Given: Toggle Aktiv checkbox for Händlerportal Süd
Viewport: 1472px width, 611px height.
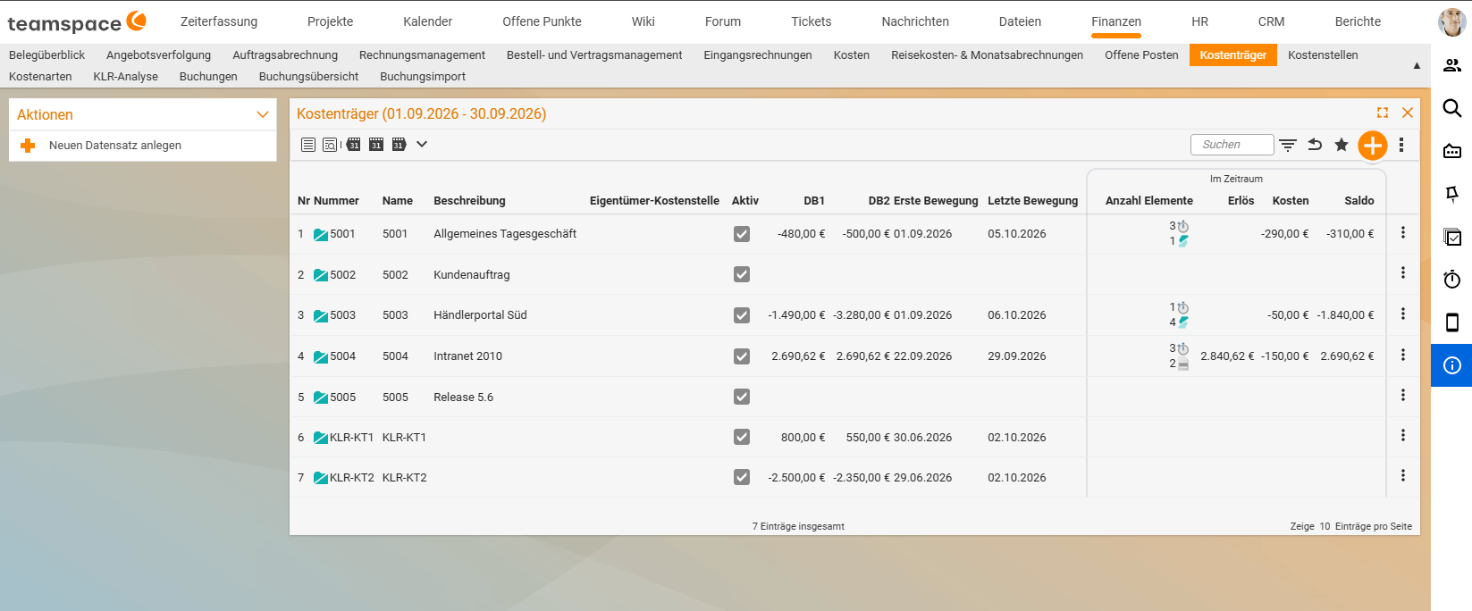Looking at the screenshot, I should pyautogui.click(x=742, y=315).
